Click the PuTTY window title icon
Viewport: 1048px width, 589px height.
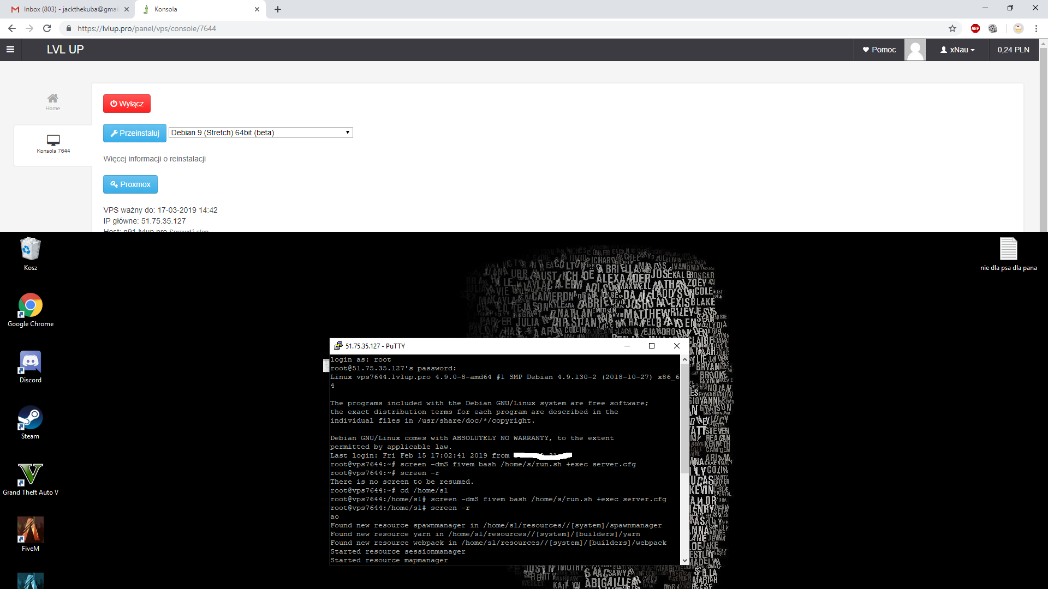338,346
